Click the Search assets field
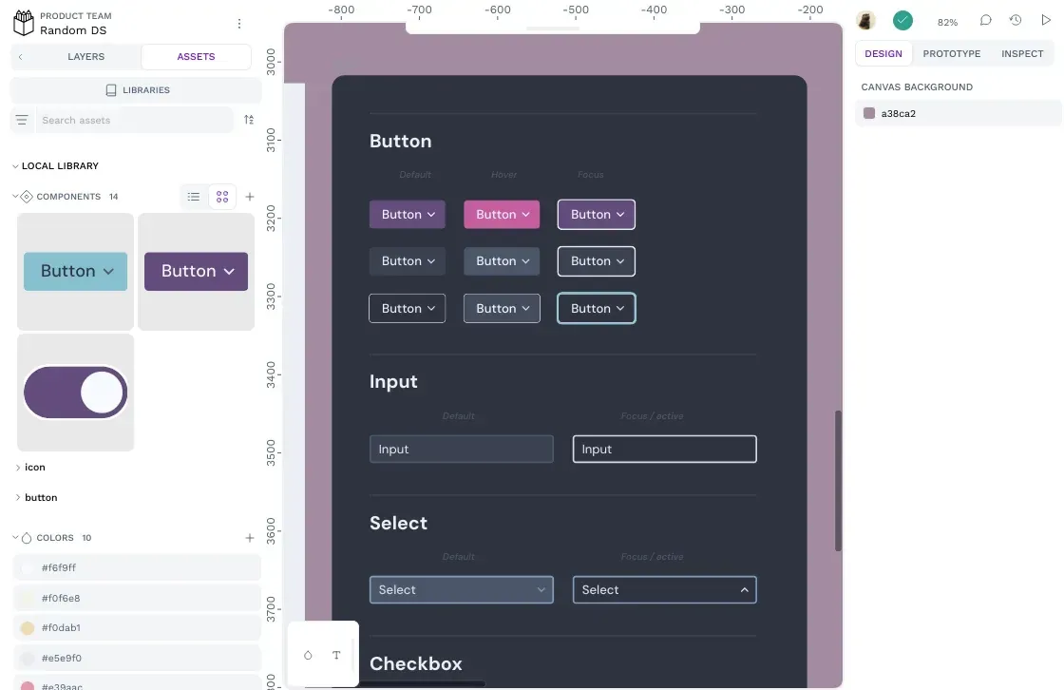This screenshot has width=1064, height=690. (134, 120)
